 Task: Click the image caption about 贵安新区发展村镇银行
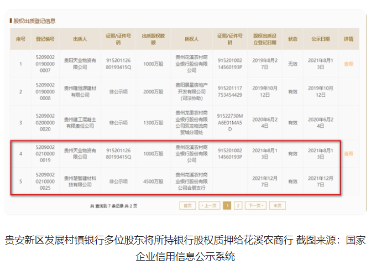pyautogui.click(x=185, y=248)
